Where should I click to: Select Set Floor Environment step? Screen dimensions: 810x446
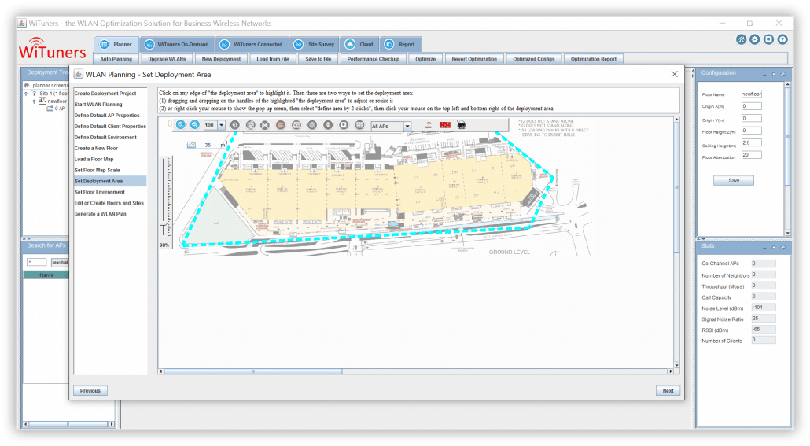coord(100,192)
